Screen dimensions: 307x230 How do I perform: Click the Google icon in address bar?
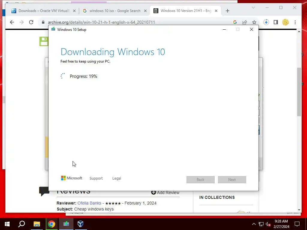(235, 22)
